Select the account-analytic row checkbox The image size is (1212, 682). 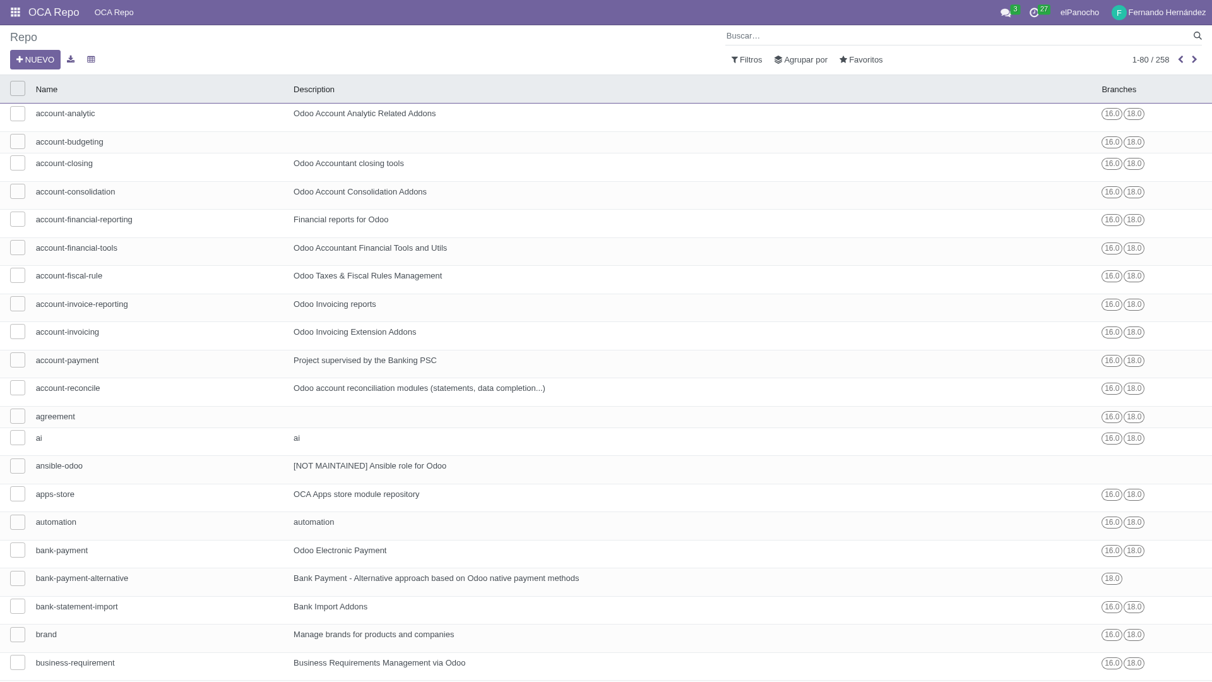point(18,113)
